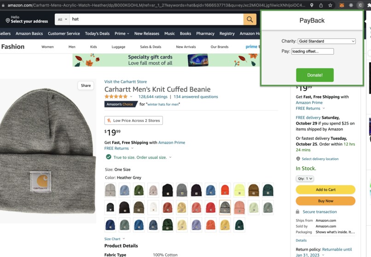The height and width of the screenshot is (257, 371).
Task: Click the browser share icon in address bar
Action: pyautogui.click(x=321, y=5)
